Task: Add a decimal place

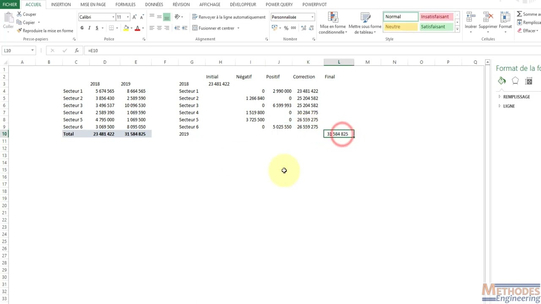Action: (303, 28)
